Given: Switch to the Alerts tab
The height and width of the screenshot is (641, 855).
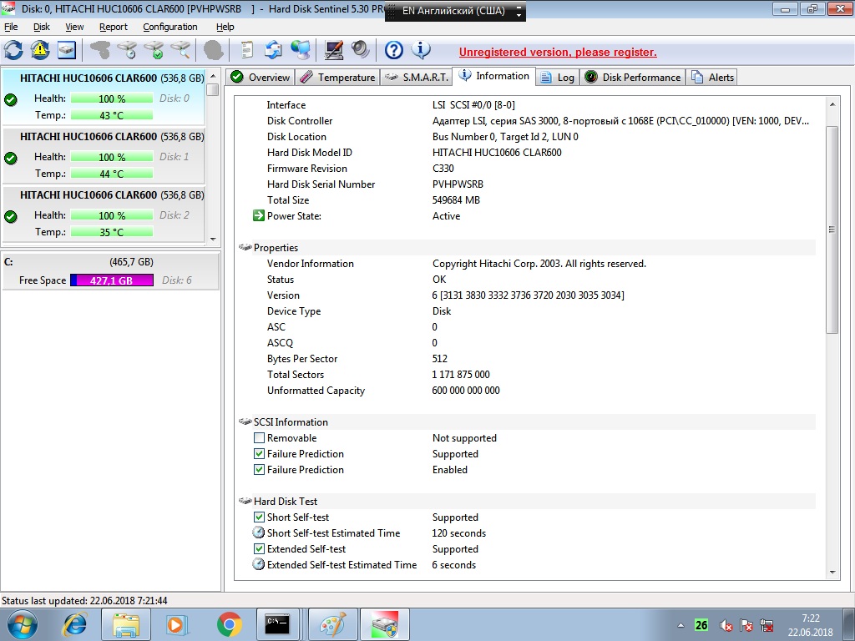Looking at the screenshot, I should coord(712,78).
